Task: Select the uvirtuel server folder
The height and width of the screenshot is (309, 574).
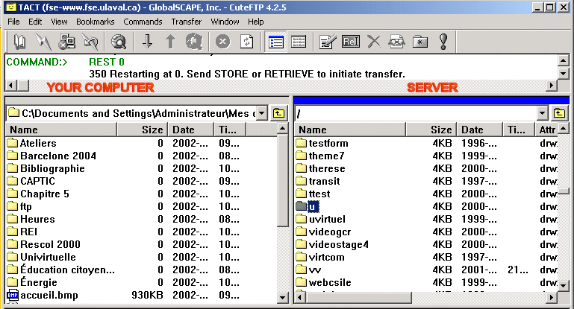Action: [x=327, y=219]
